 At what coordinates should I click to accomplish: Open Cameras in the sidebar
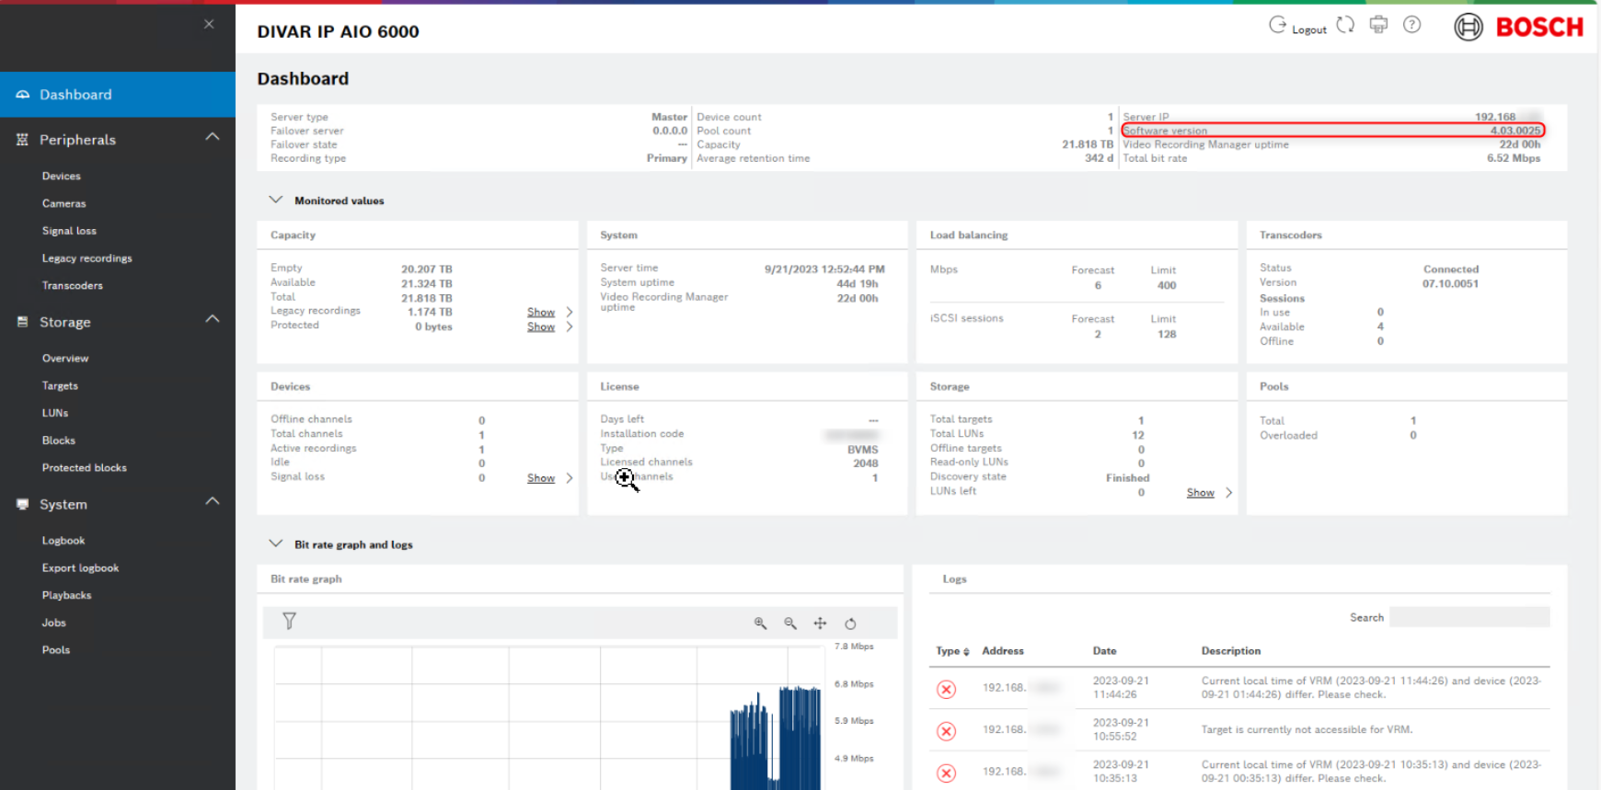pos(63,203)
